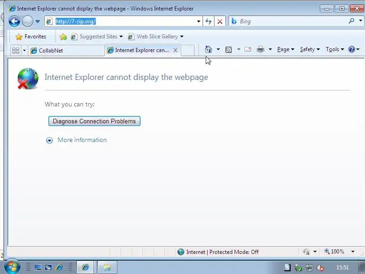Open the Web Slice Gallery link
The width and height of the screenshot is (365, 274).
[x=156, y=37]
